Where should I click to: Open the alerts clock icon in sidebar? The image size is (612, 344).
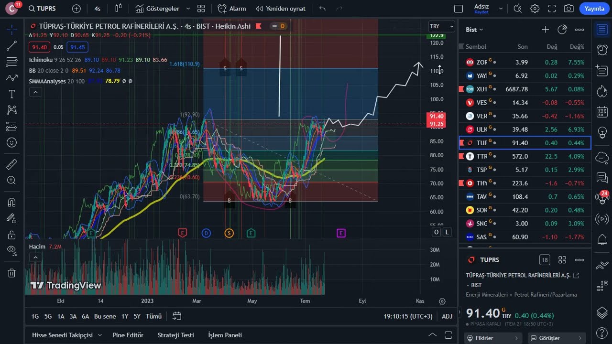click(x=602, y=50)
